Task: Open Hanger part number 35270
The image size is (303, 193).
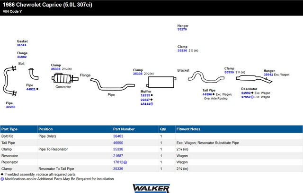Action: (182, 29)
